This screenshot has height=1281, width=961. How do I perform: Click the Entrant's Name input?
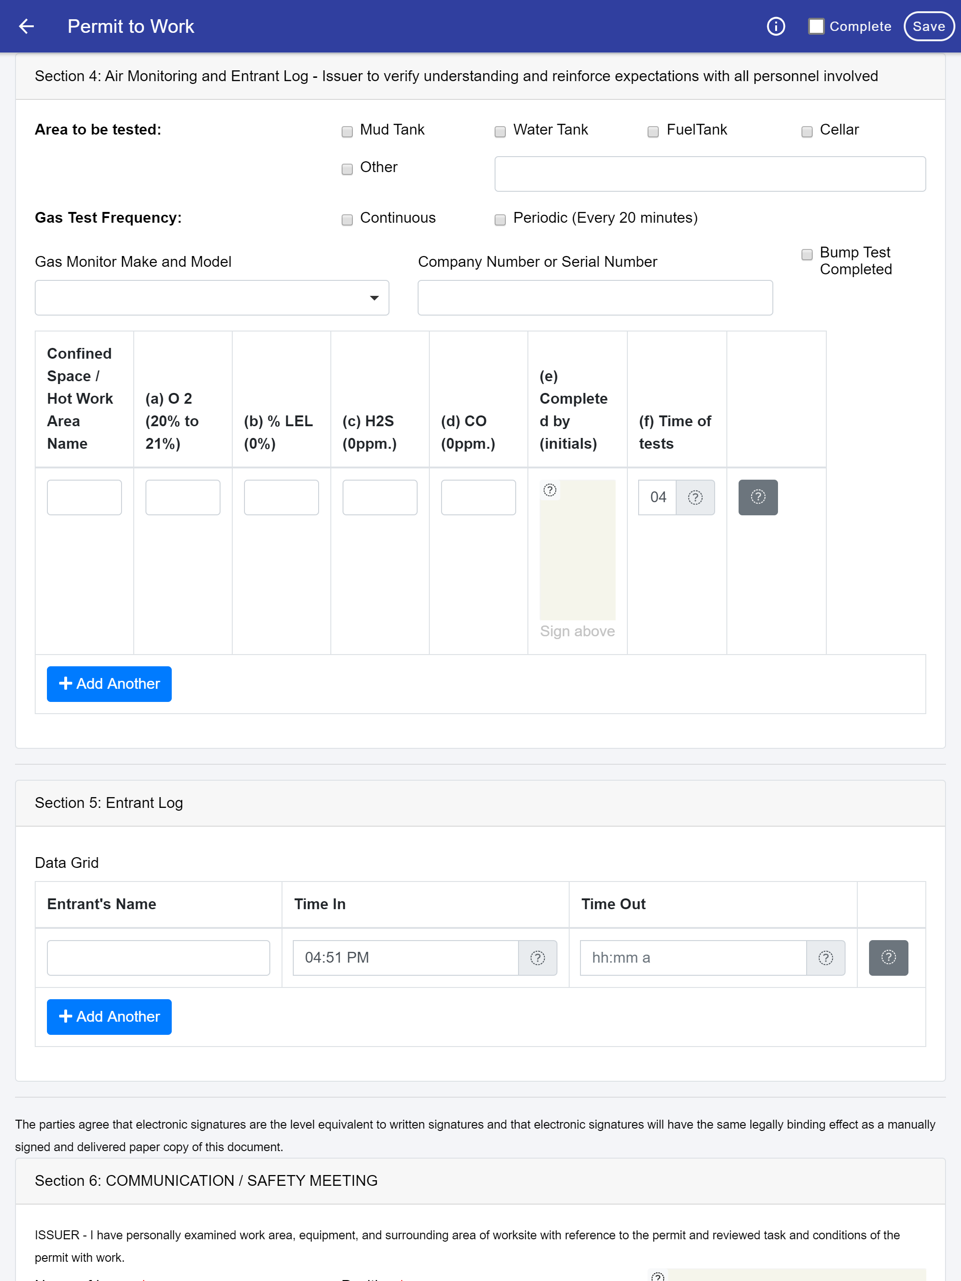(158, 957)
